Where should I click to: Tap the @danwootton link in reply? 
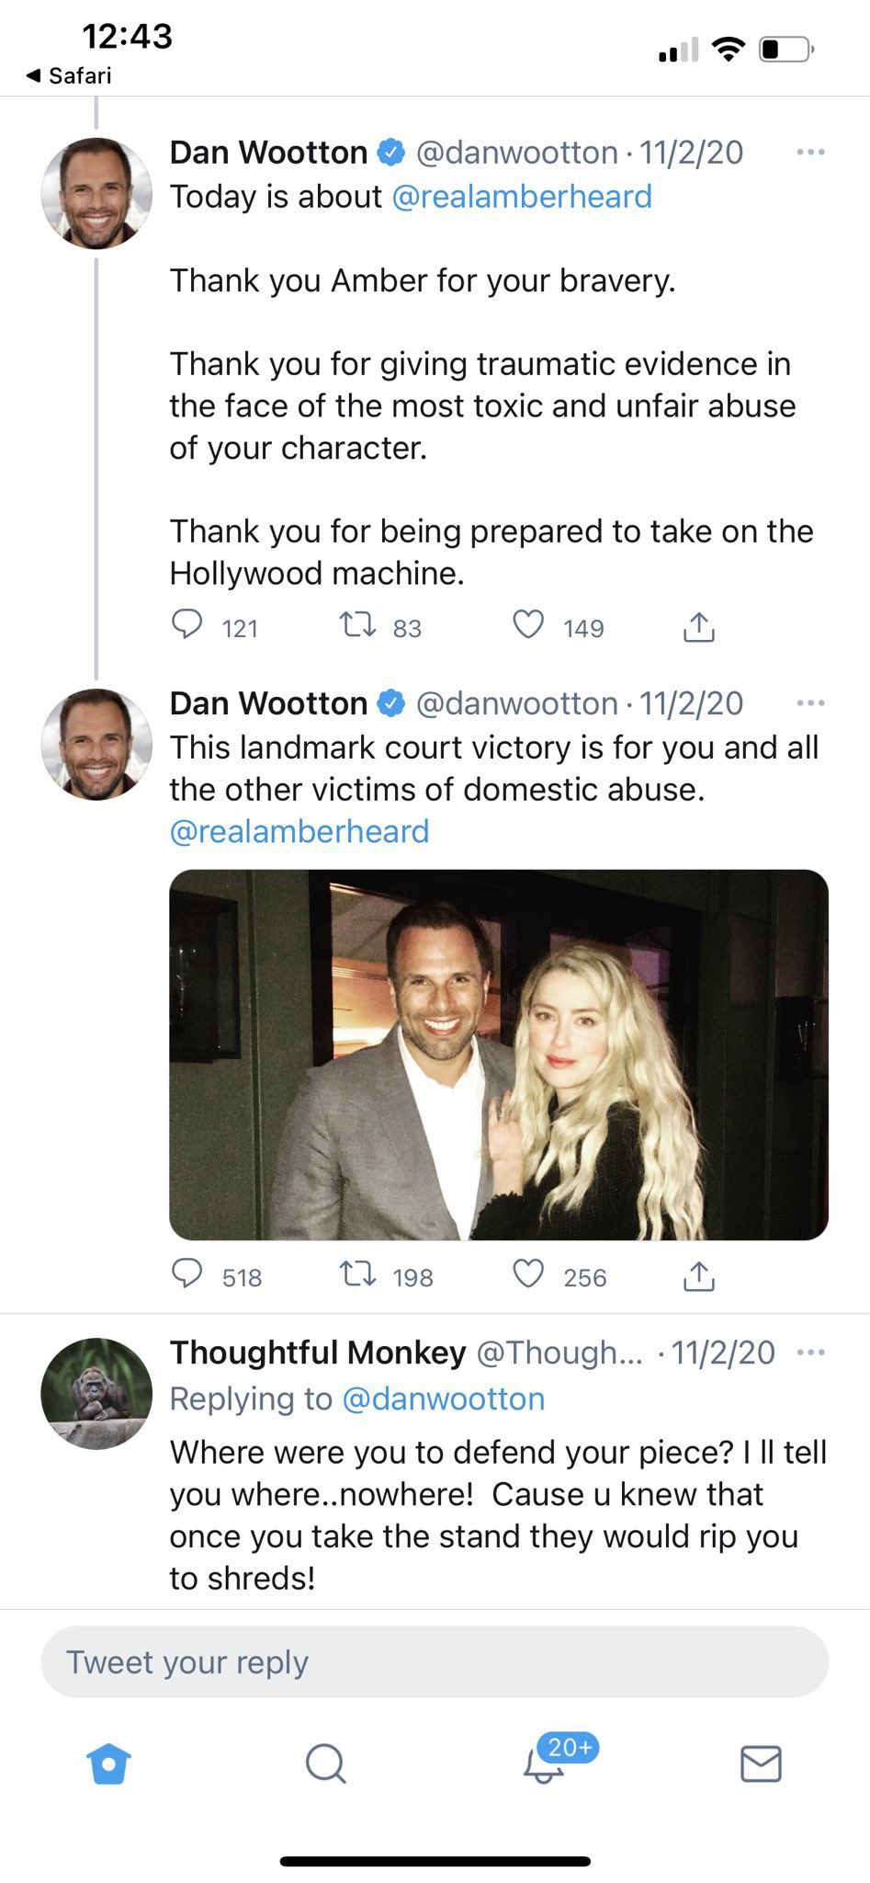click(444, 1398)
